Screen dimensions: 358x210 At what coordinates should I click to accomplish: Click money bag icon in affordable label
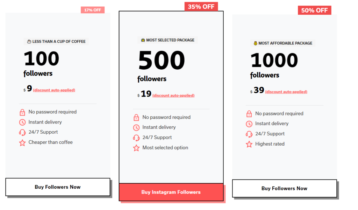[x=256, y=43]
